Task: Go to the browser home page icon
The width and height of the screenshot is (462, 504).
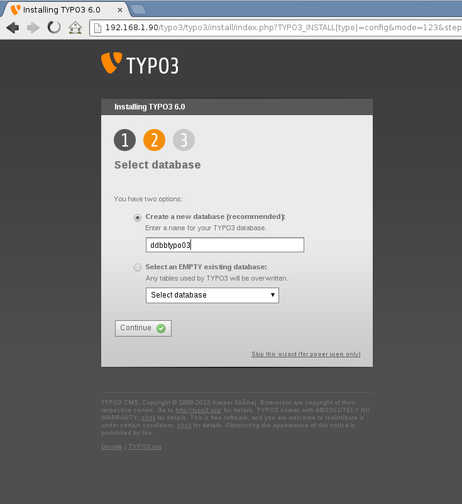Action: click(75, 28)
